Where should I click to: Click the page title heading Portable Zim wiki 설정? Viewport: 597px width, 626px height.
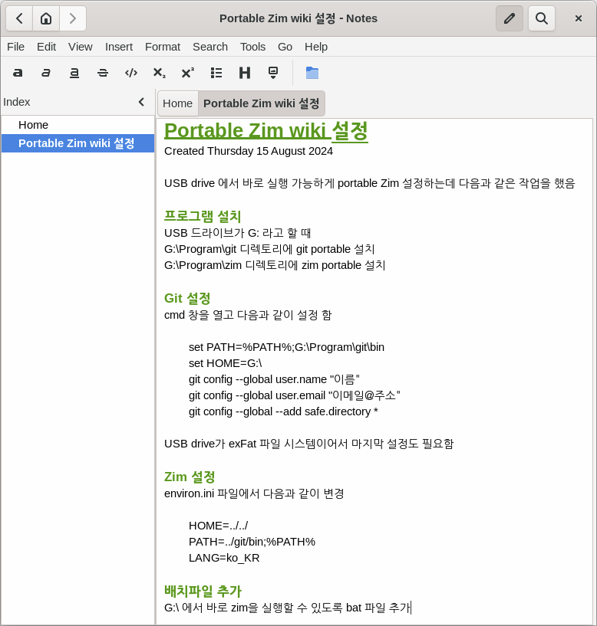point(266,130)
